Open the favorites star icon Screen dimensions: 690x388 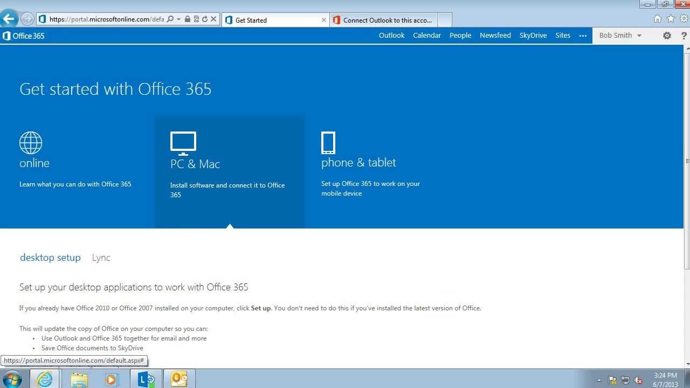click(x=671, y=19)
